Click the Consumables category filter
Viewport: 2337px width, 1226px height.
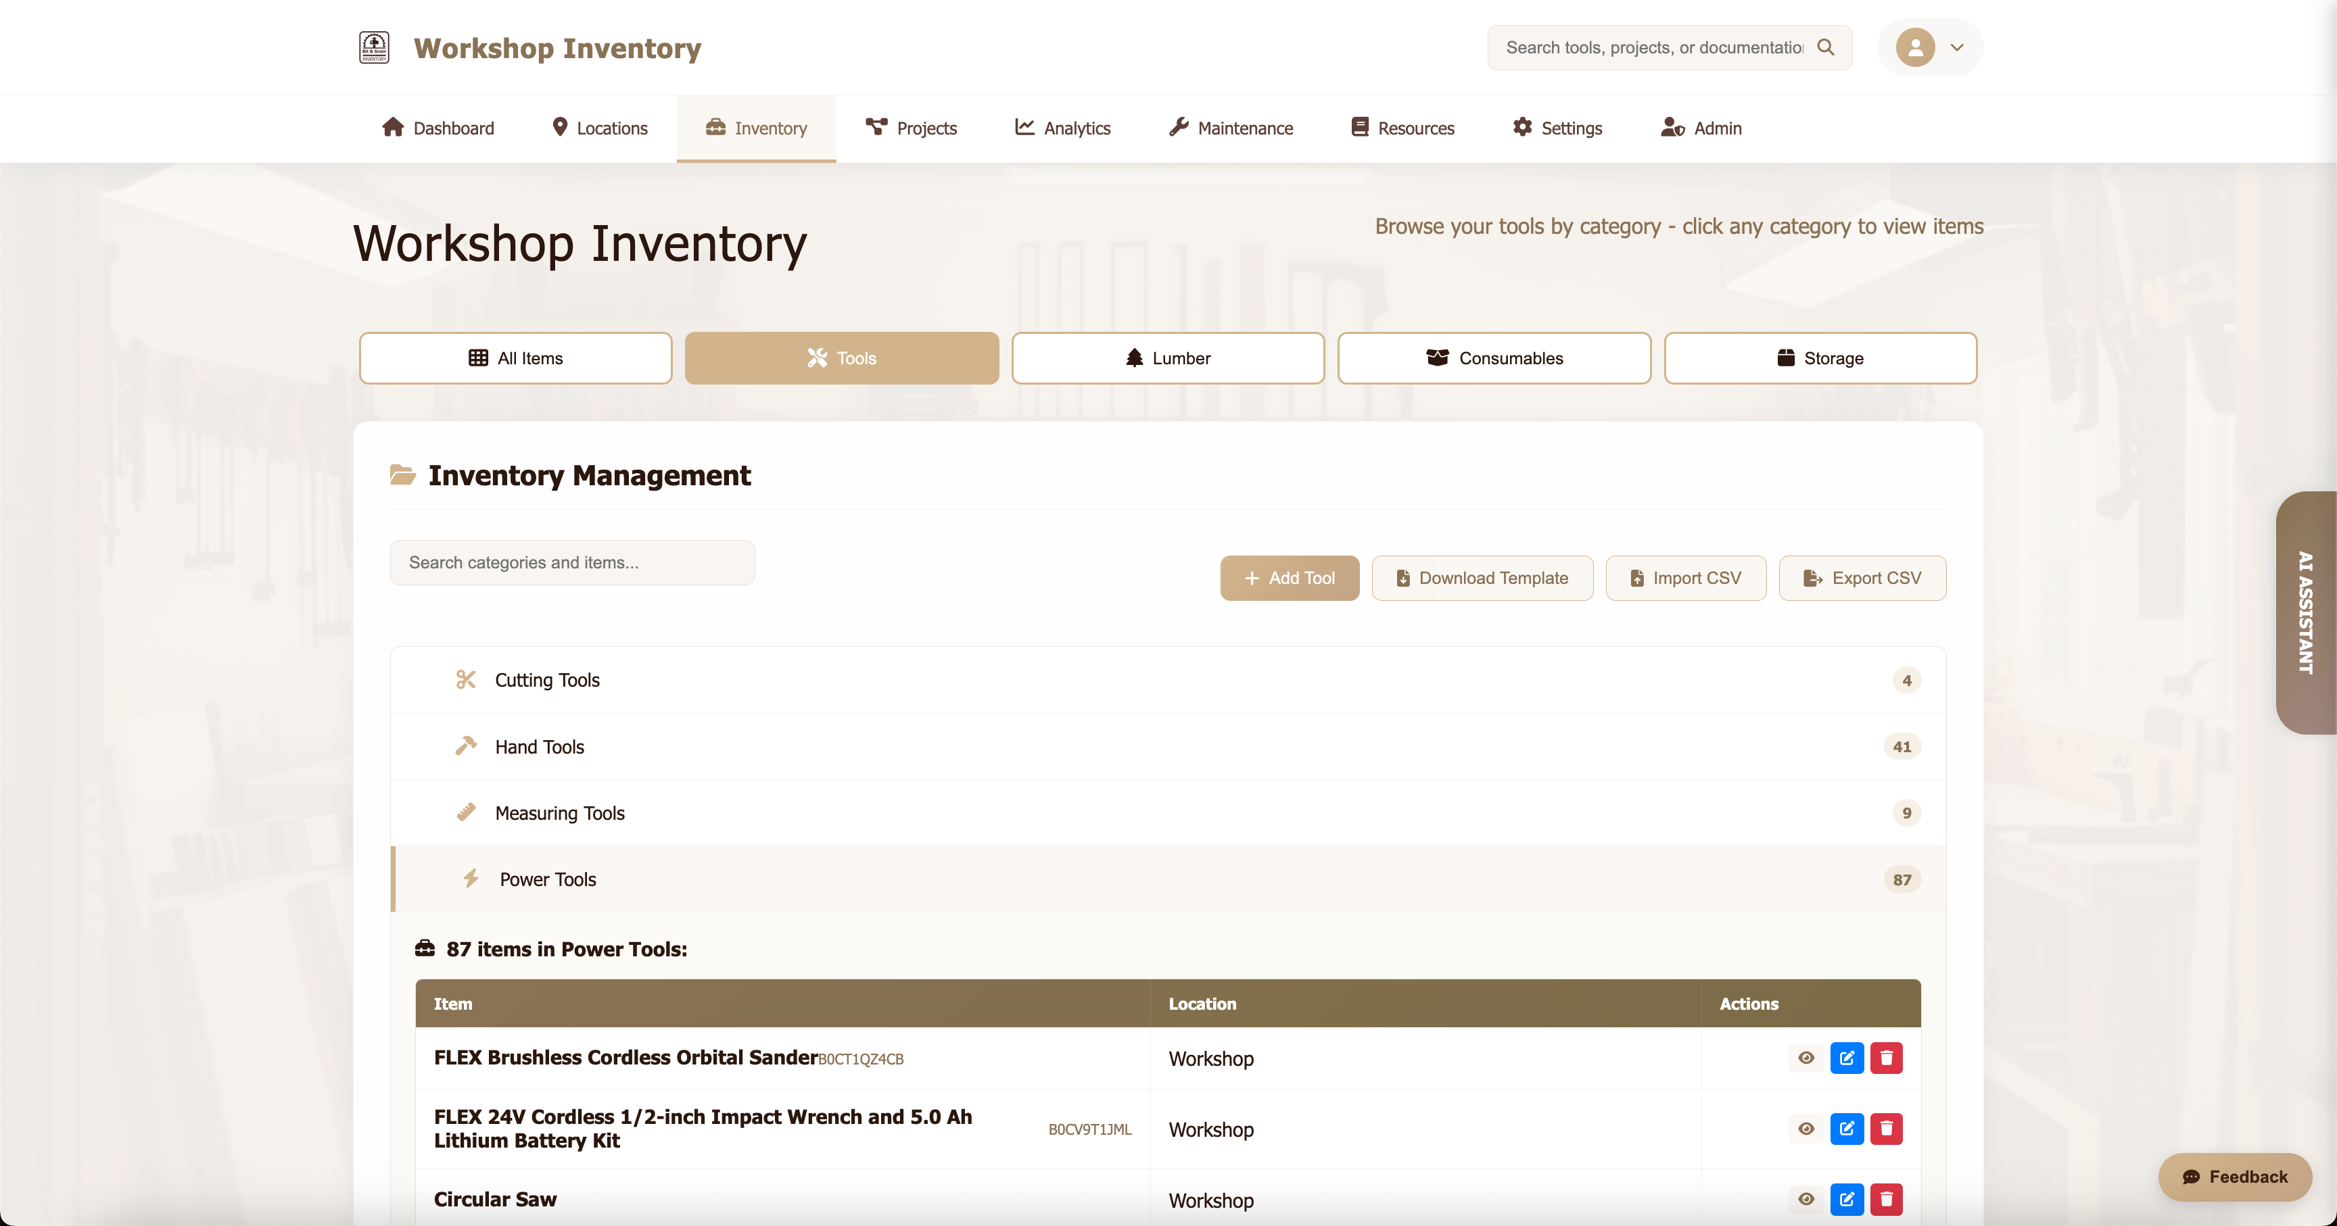coord(1493,358)
